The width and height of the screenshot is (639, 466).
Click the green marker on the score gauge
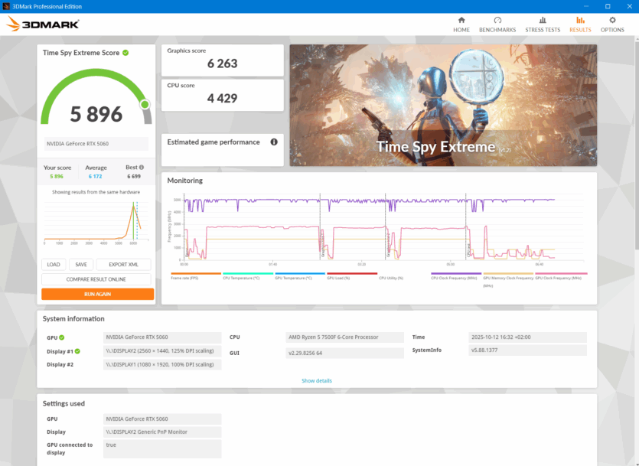pos(144,104)
